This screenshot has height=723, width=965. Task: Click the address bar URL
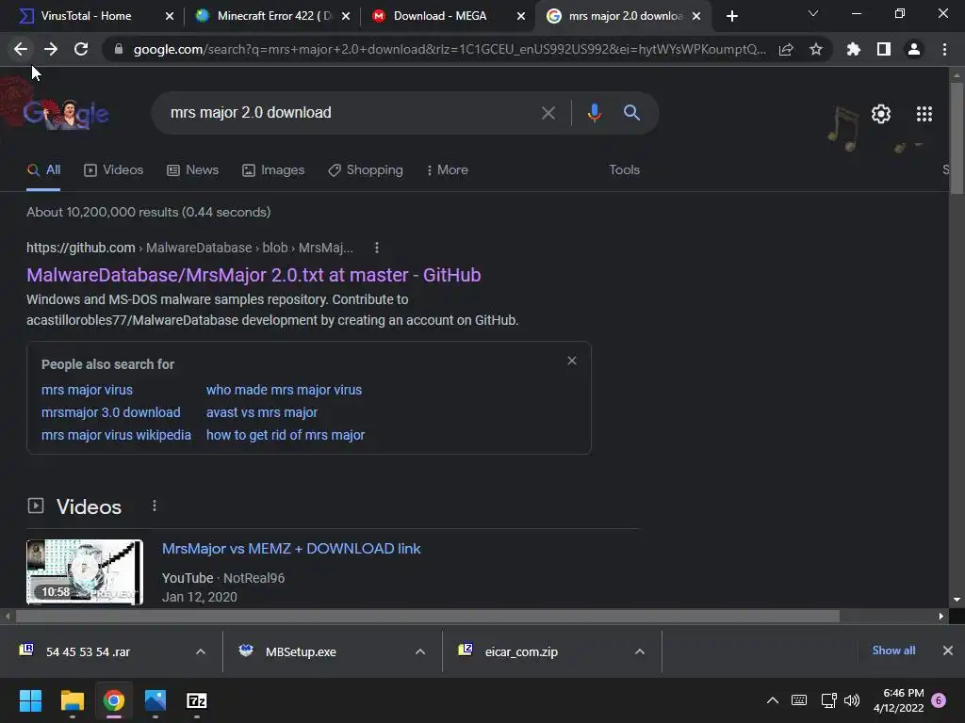click(450, 49)
